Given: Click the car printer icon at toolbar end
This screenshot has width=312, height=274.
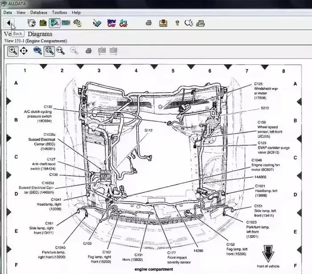Looking at the screenshot, I should (200, 23).
